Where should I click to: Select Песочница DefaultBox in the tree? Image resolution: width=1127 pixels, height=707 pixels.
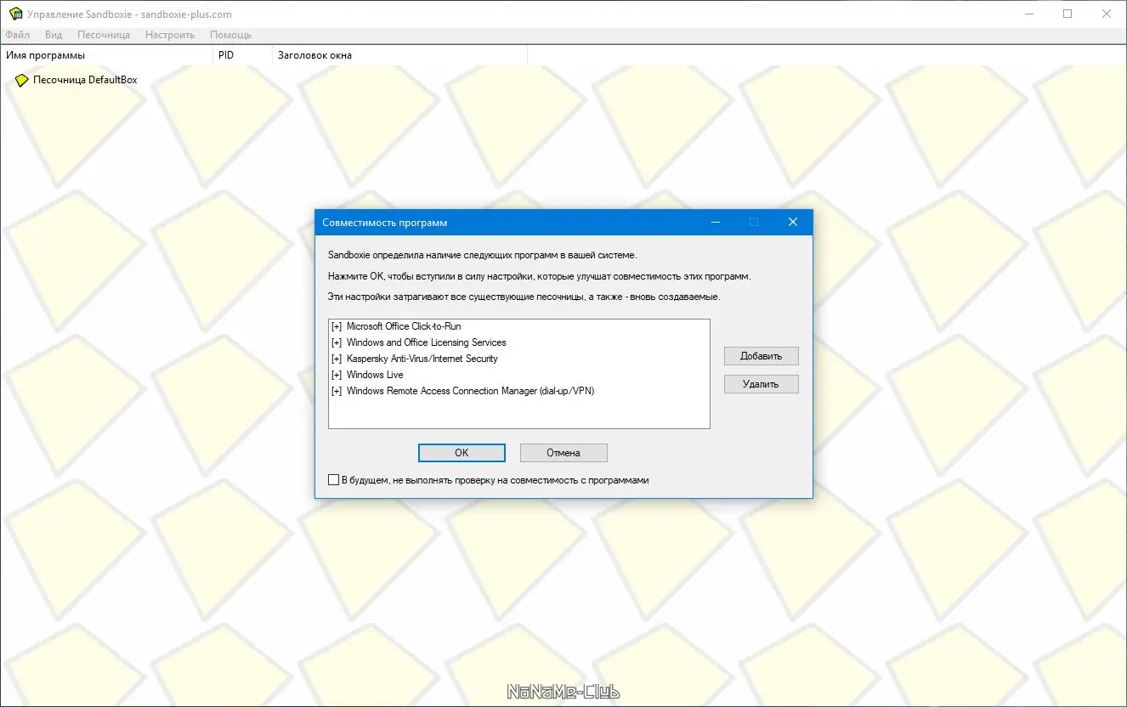85,81
